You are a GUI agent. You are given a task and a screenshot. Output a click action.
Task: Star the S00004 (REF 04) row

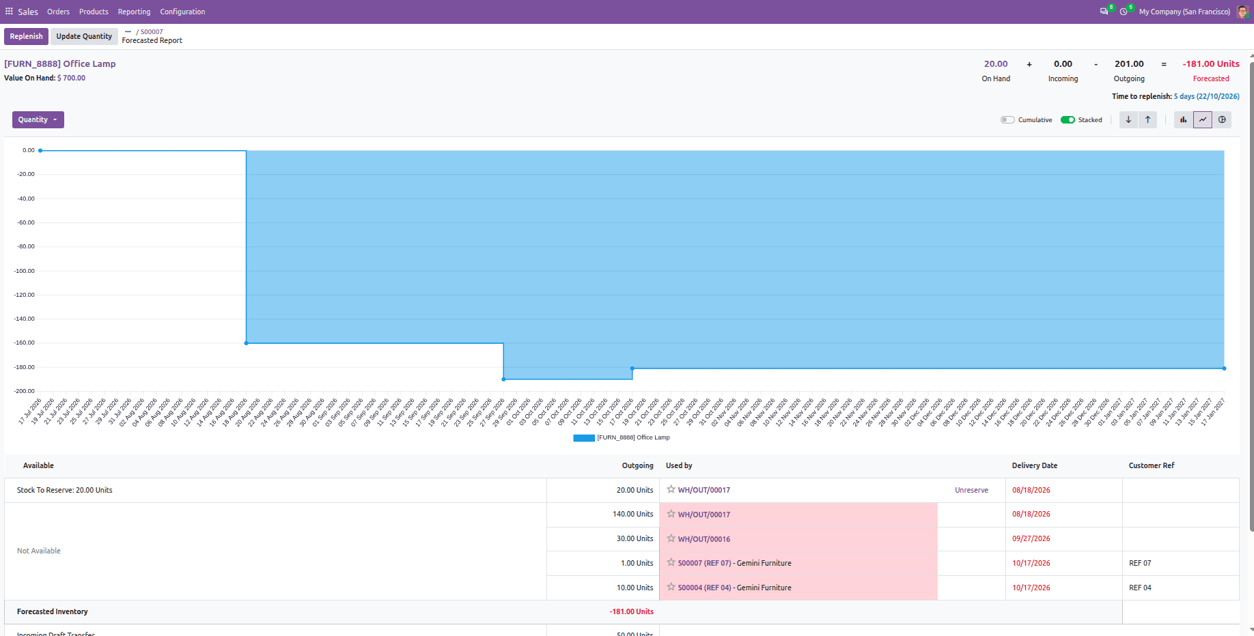pos(671,587)
